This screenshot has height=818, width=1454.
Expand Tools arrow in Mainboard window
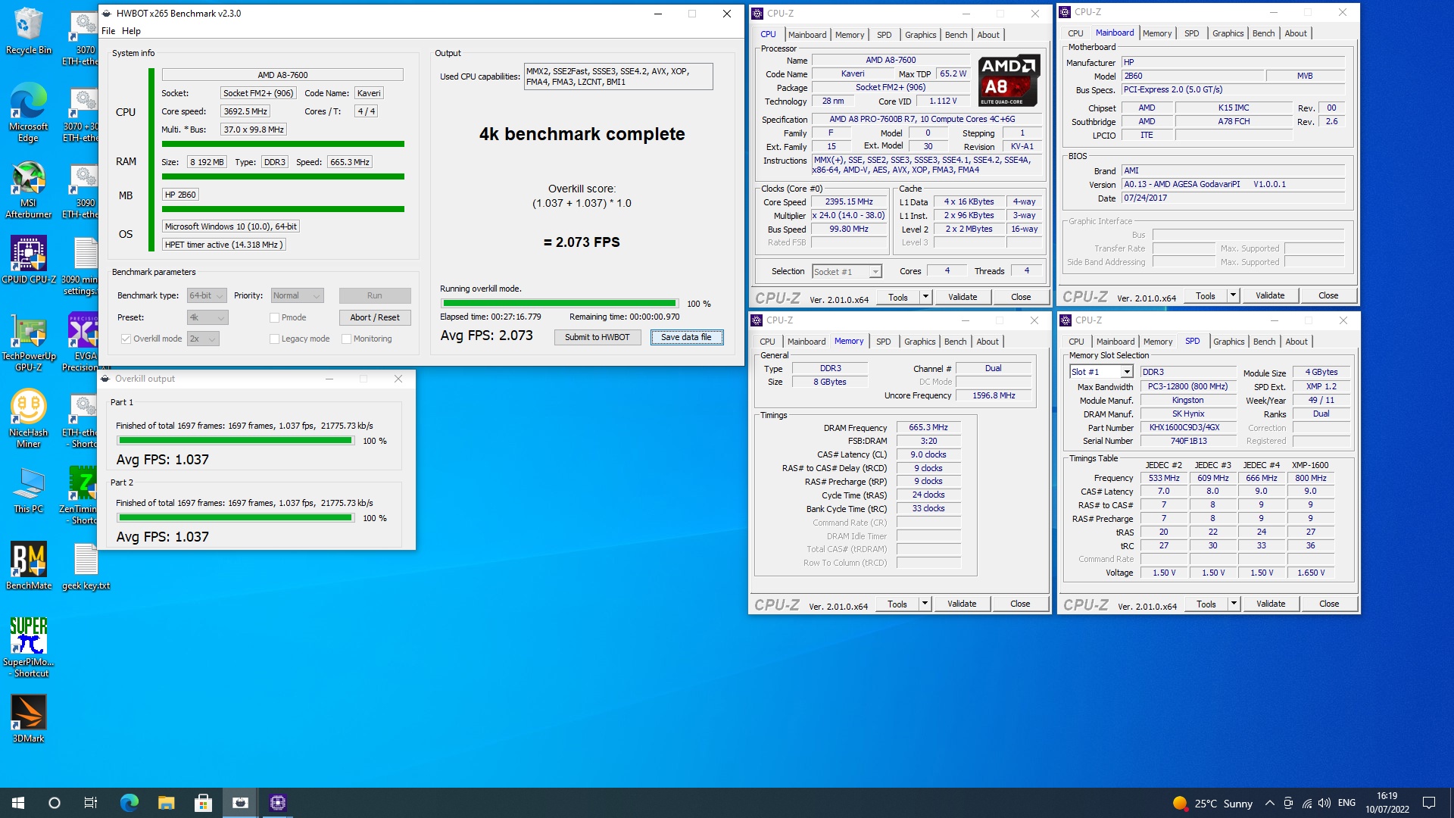pos(1233,295)
